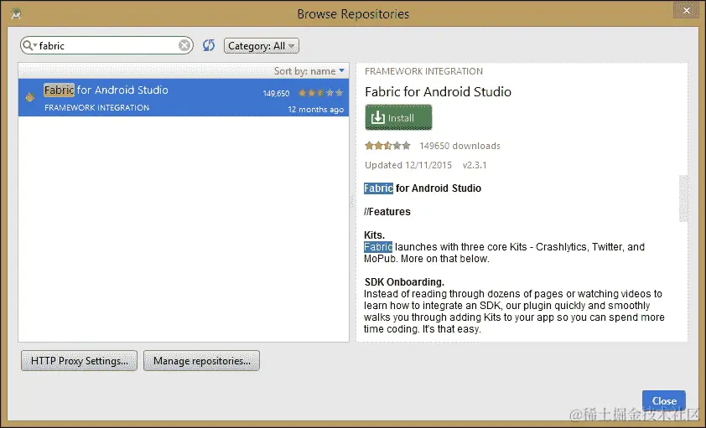Click the SDK Onboarding. heading
Screen dimensions: 706x428
(404, 282)
